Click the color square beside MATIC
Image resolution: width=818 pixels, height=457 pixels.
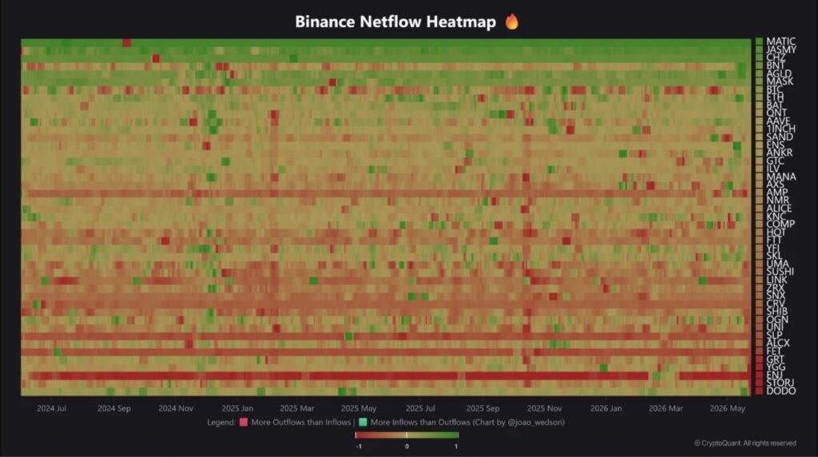tap(759, 42)
